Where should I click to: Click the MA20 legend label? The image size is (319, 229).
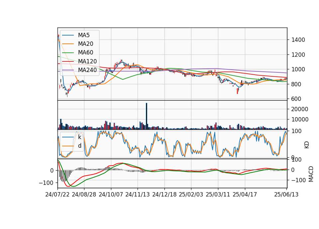click(x=86, y=44)
